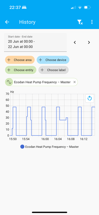Open the Choose device selector
Viewport: 99px width, 215px height.
pos(53,60)
